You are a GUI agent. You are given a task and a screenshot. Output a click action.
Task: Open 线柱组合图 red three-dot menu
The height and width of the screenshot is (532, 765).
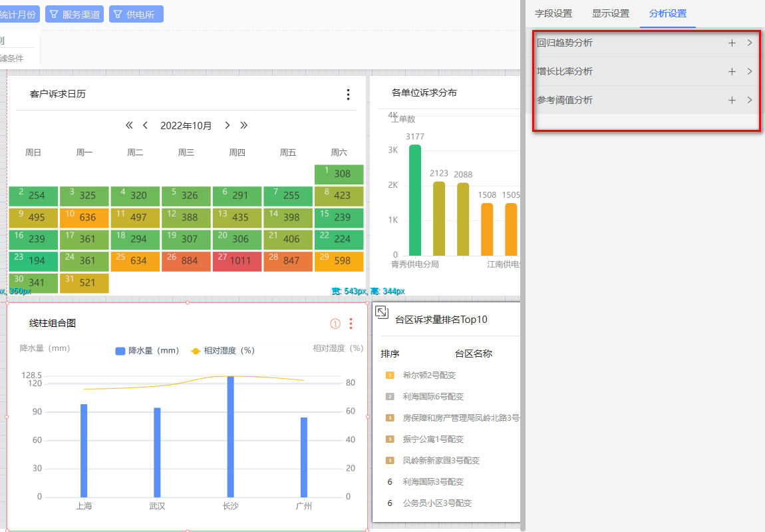(351, 324)
